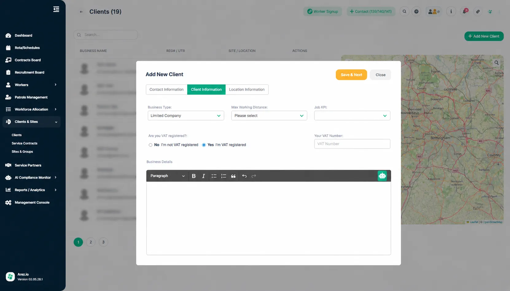Open the Business Type dropdown
This screenshot has width=510, height=291.
click(x=186, y=116)
